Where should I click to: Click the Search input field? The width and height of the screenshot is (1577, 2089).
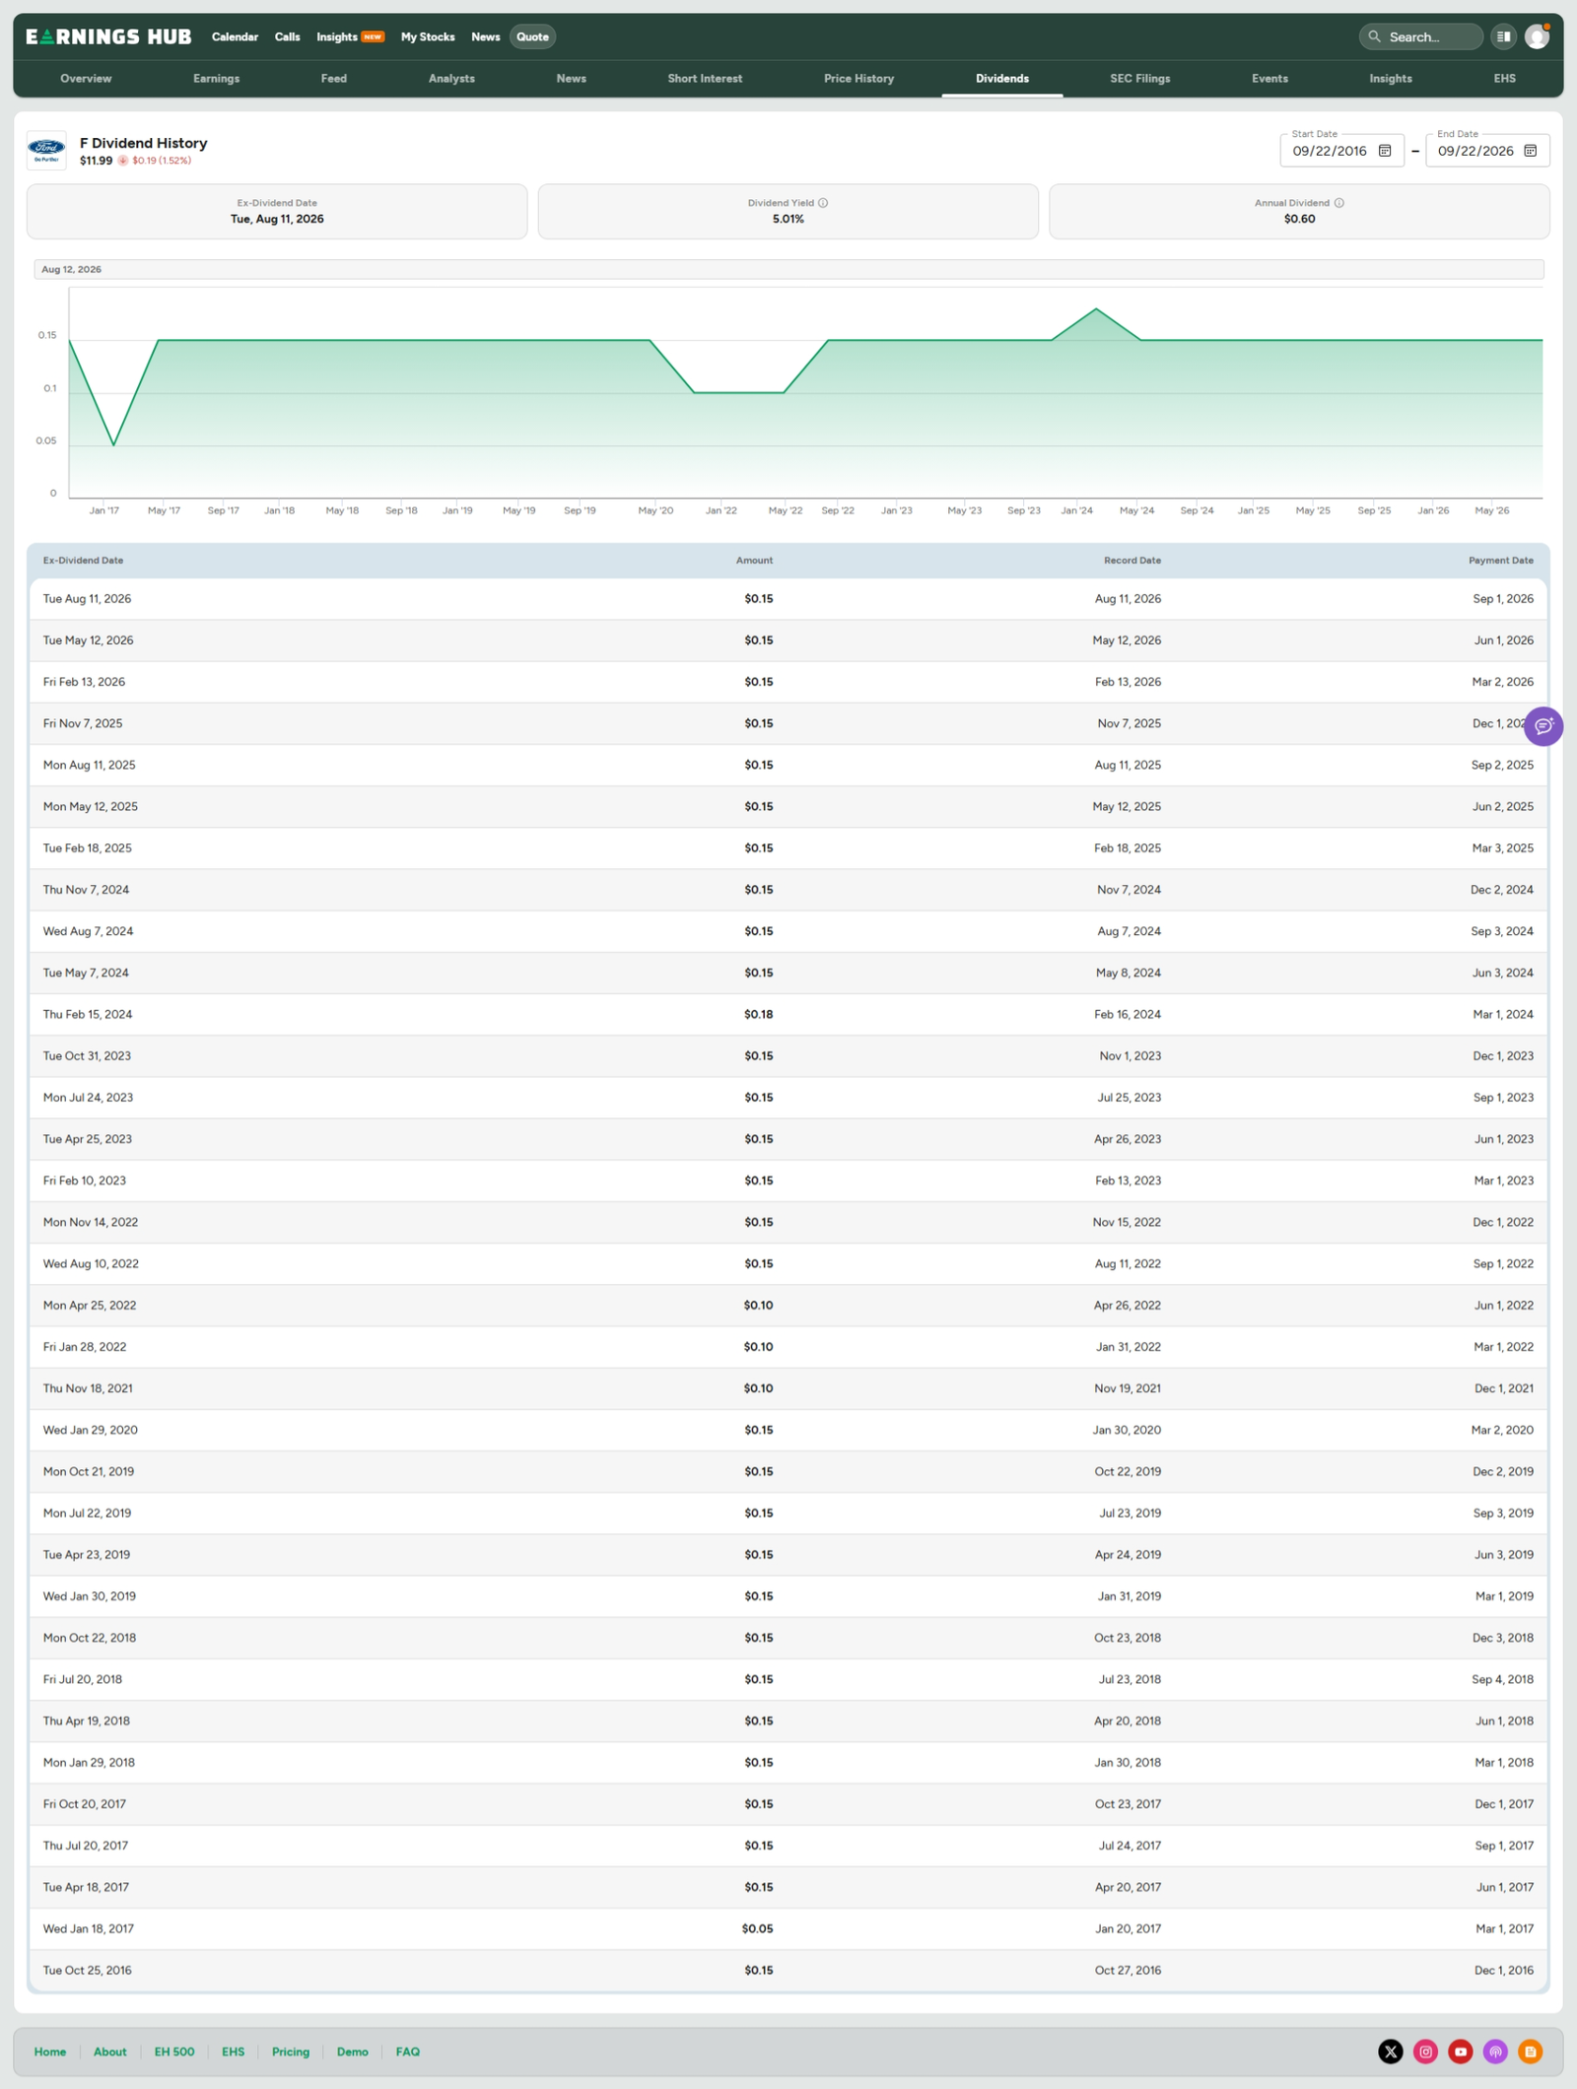pos(1421,36)
